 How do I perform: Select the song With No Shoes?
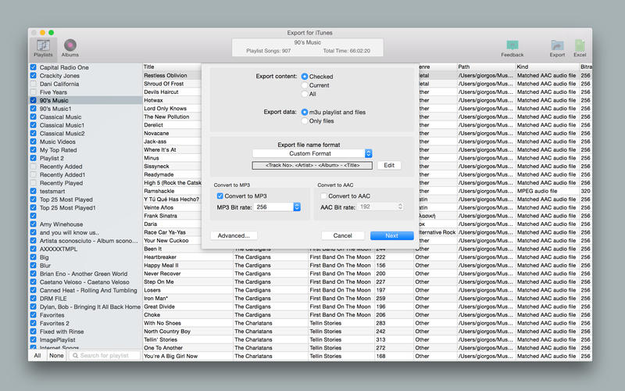[162, 323]
